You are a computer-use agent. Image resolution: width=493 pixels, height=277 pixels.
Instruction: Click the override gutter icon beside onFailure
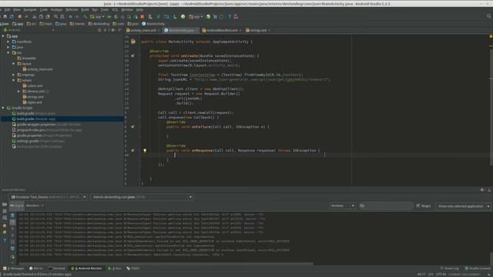coord(132,126)
